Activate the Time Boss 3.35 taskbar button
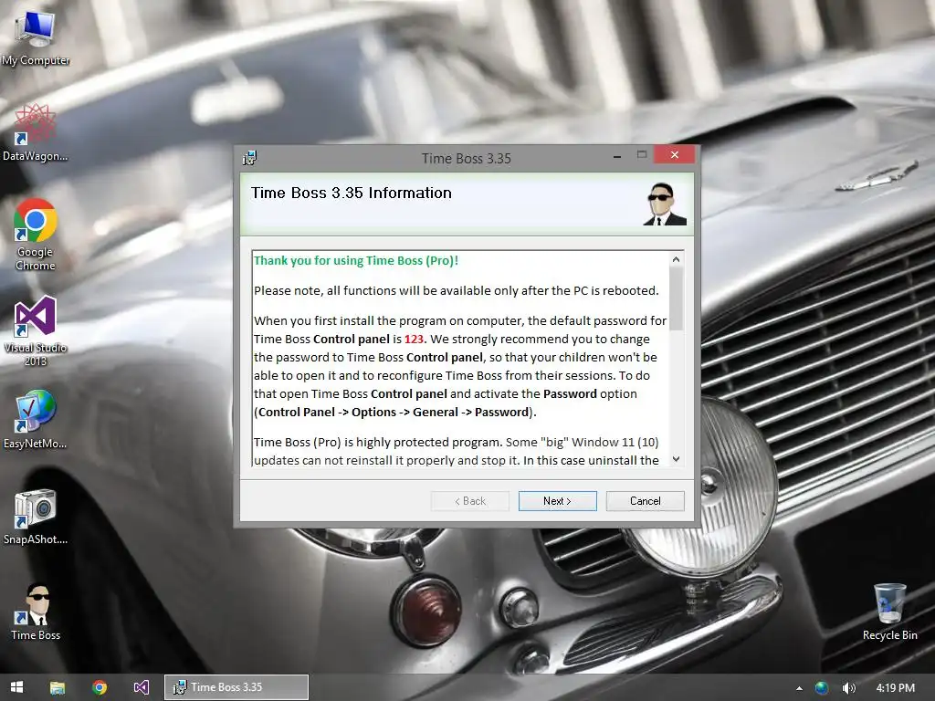 (236, 687)
